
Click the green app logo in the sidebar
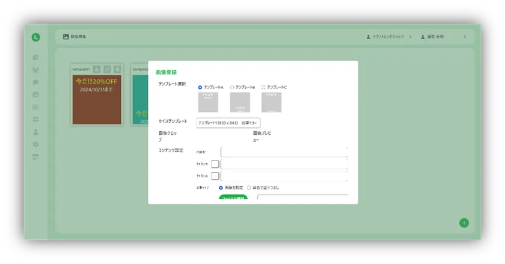36,37
